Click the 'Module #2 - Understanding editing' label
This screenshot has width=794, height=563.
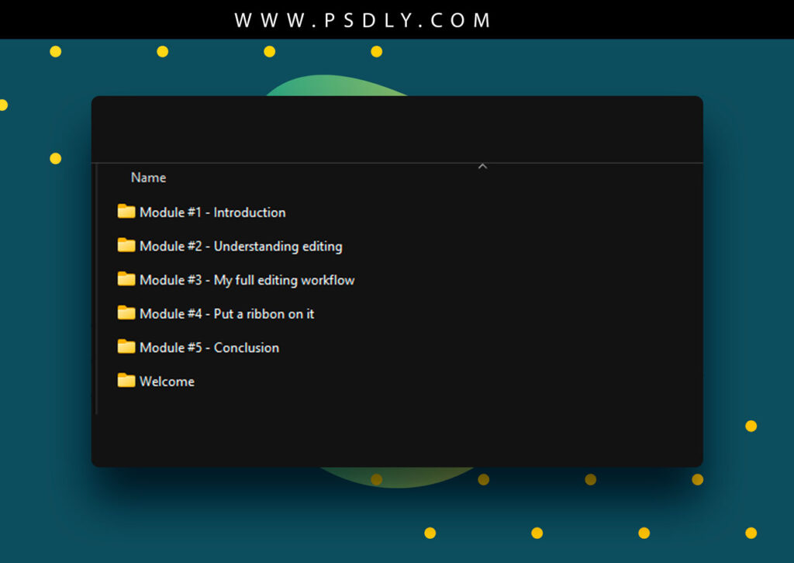tap(240, 247)
